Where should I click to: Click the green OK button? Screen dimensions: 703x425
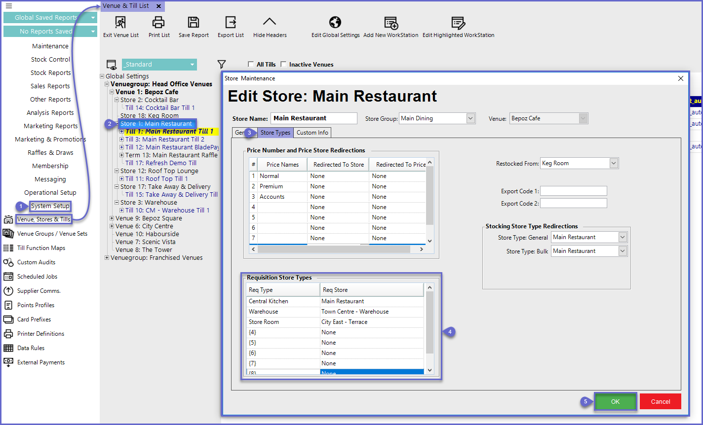click(x=615, y=401)
